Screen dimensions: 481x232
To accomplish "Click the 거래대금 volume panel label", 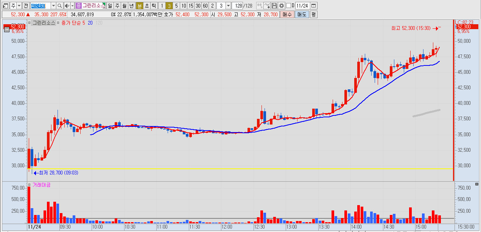I will pyautogui.click(x=41, y=185).
